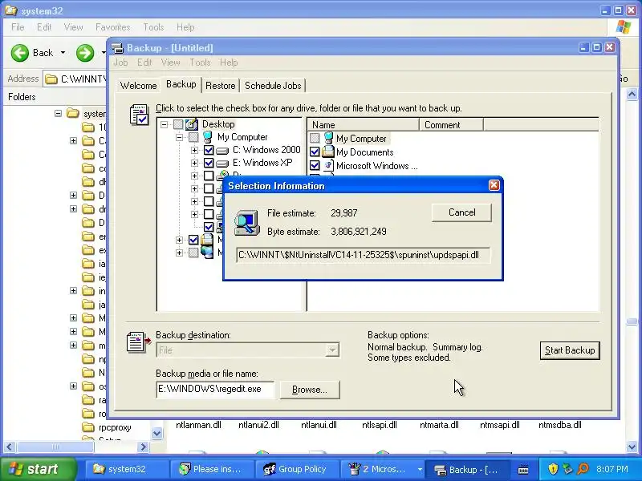Click the Backup window title bar icon

pos(117,48)
